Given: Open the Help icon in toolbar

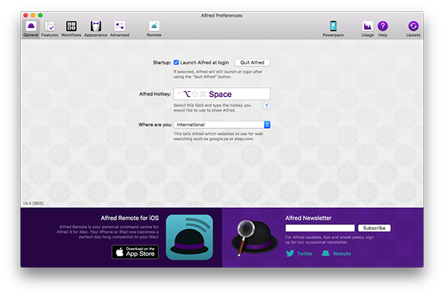Looking at the screenshot, I should pos(383,29).
